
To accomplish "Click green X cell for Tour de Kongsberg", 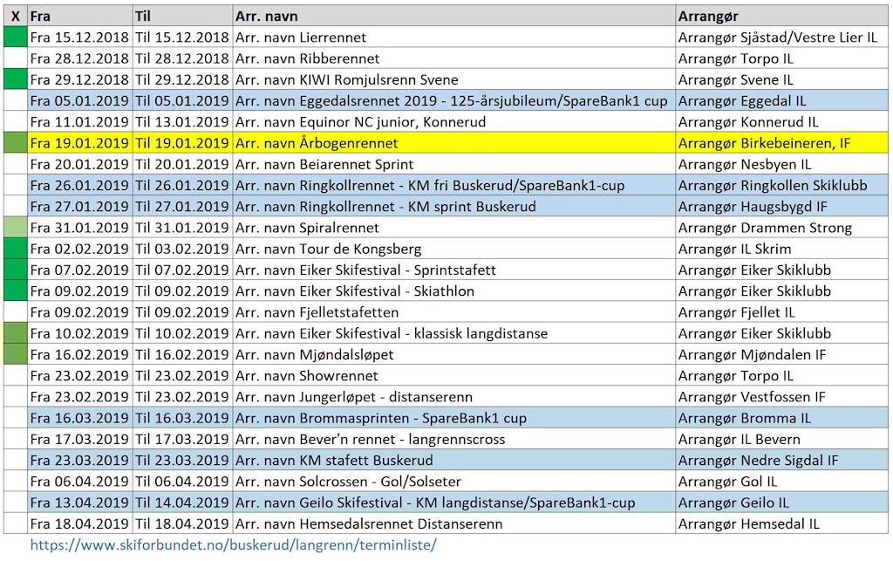I will 15,249.
